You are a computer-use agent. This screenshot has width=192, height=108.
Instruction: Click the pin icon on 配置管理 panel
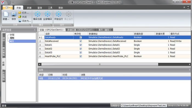pos(35,30)
